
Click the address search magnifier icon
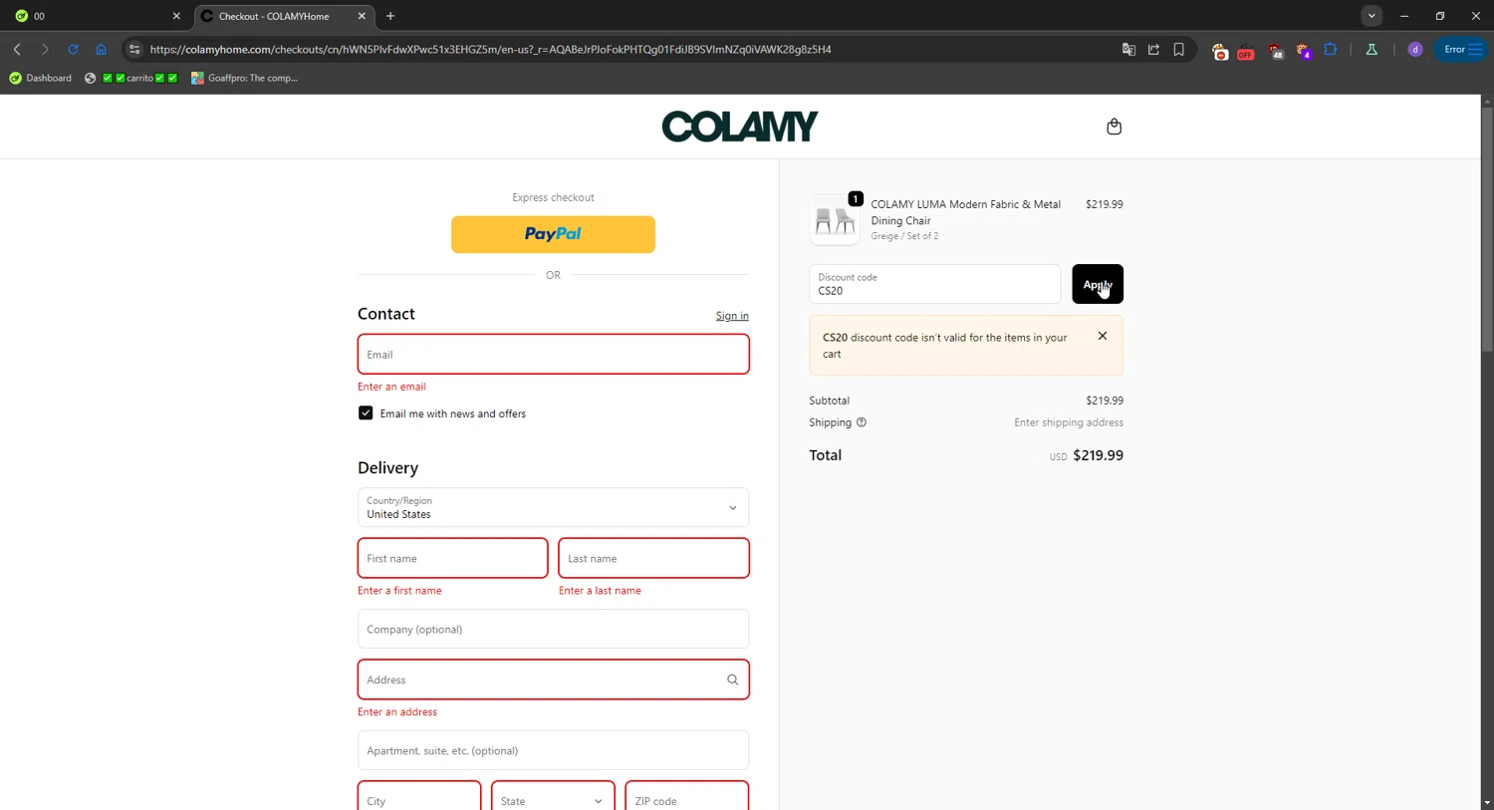tap(732, 679)
